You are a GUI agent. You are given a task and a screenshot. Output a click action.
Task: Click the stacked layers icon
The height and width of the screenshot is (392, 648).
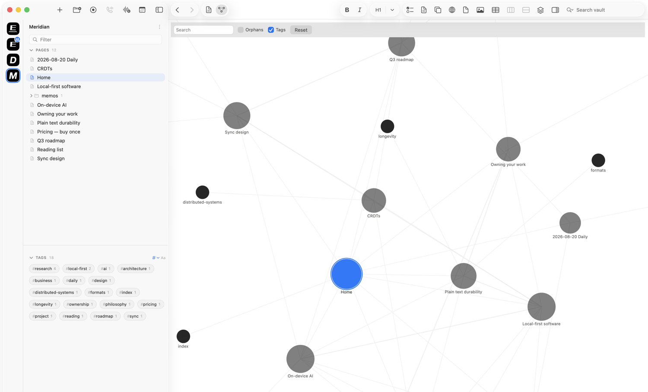coord(540,10)
